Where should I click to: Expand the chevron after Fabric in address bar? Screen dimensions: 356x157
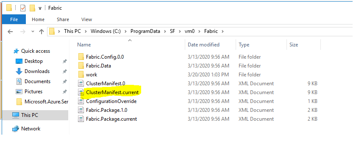tap(222, 32)
